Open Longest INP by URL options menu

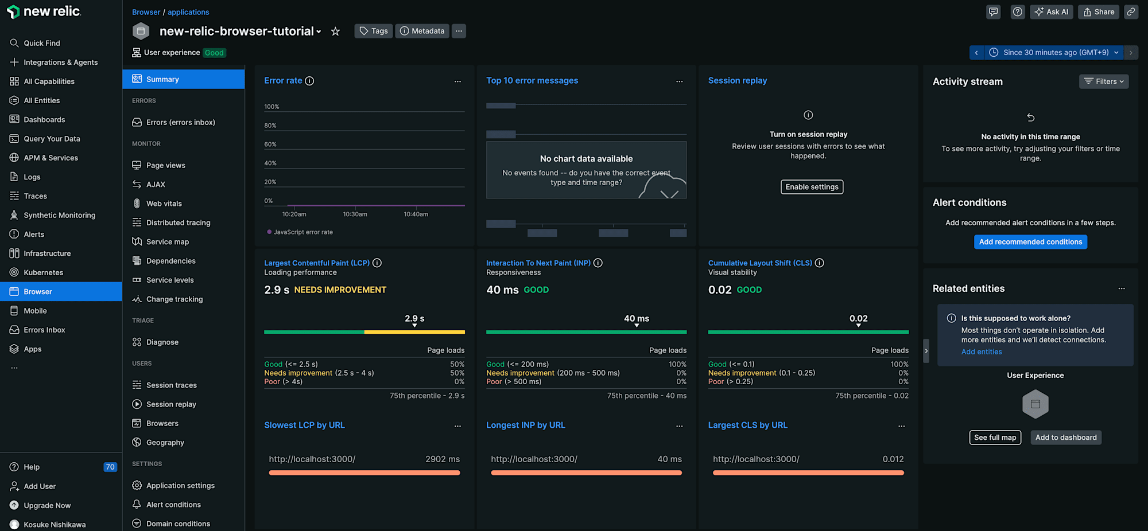680,426
